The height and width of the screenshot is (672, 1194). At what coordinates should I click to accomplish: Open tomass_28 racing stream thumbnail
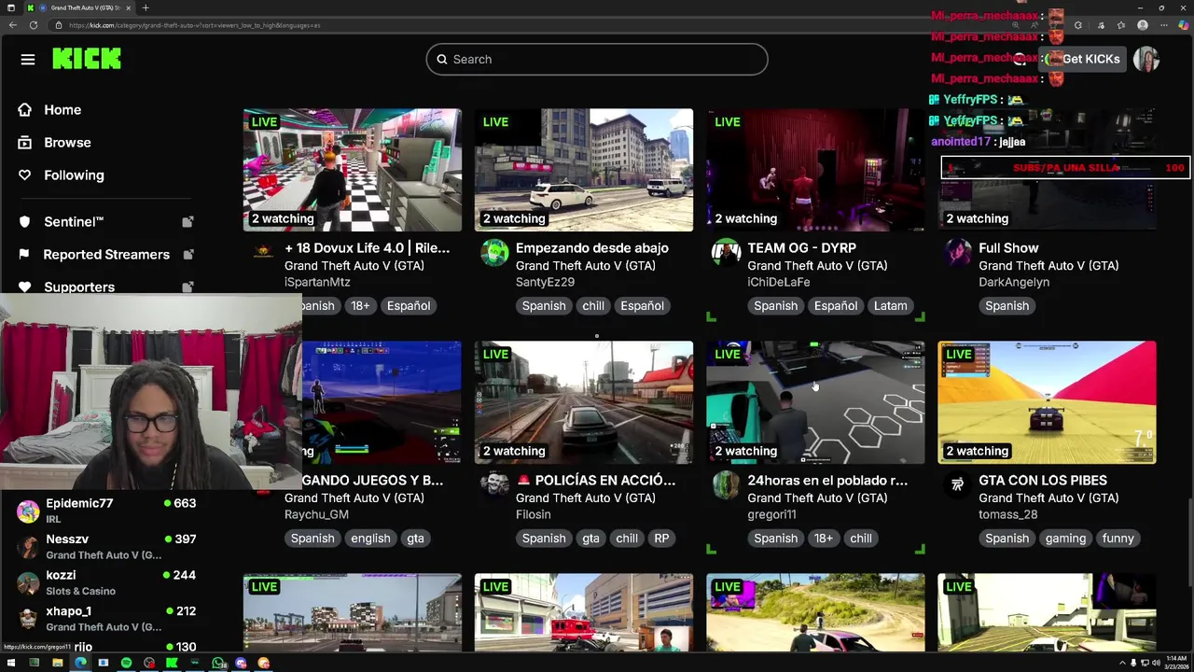(x=1047, y=402)
